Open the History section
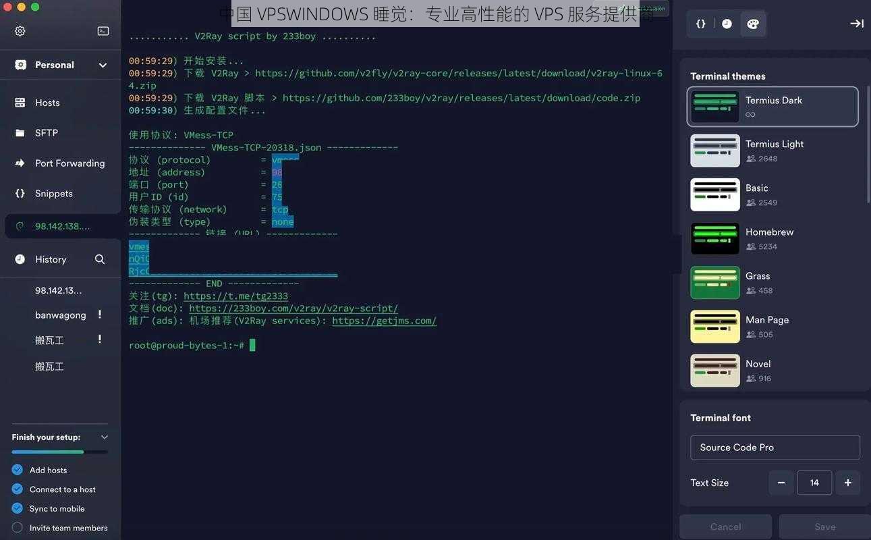This screenshot has height=540, width=871. click(51, 259)
